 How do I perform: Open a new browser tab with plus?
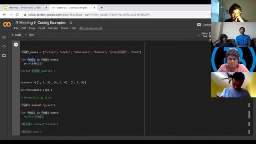point(102,8)
